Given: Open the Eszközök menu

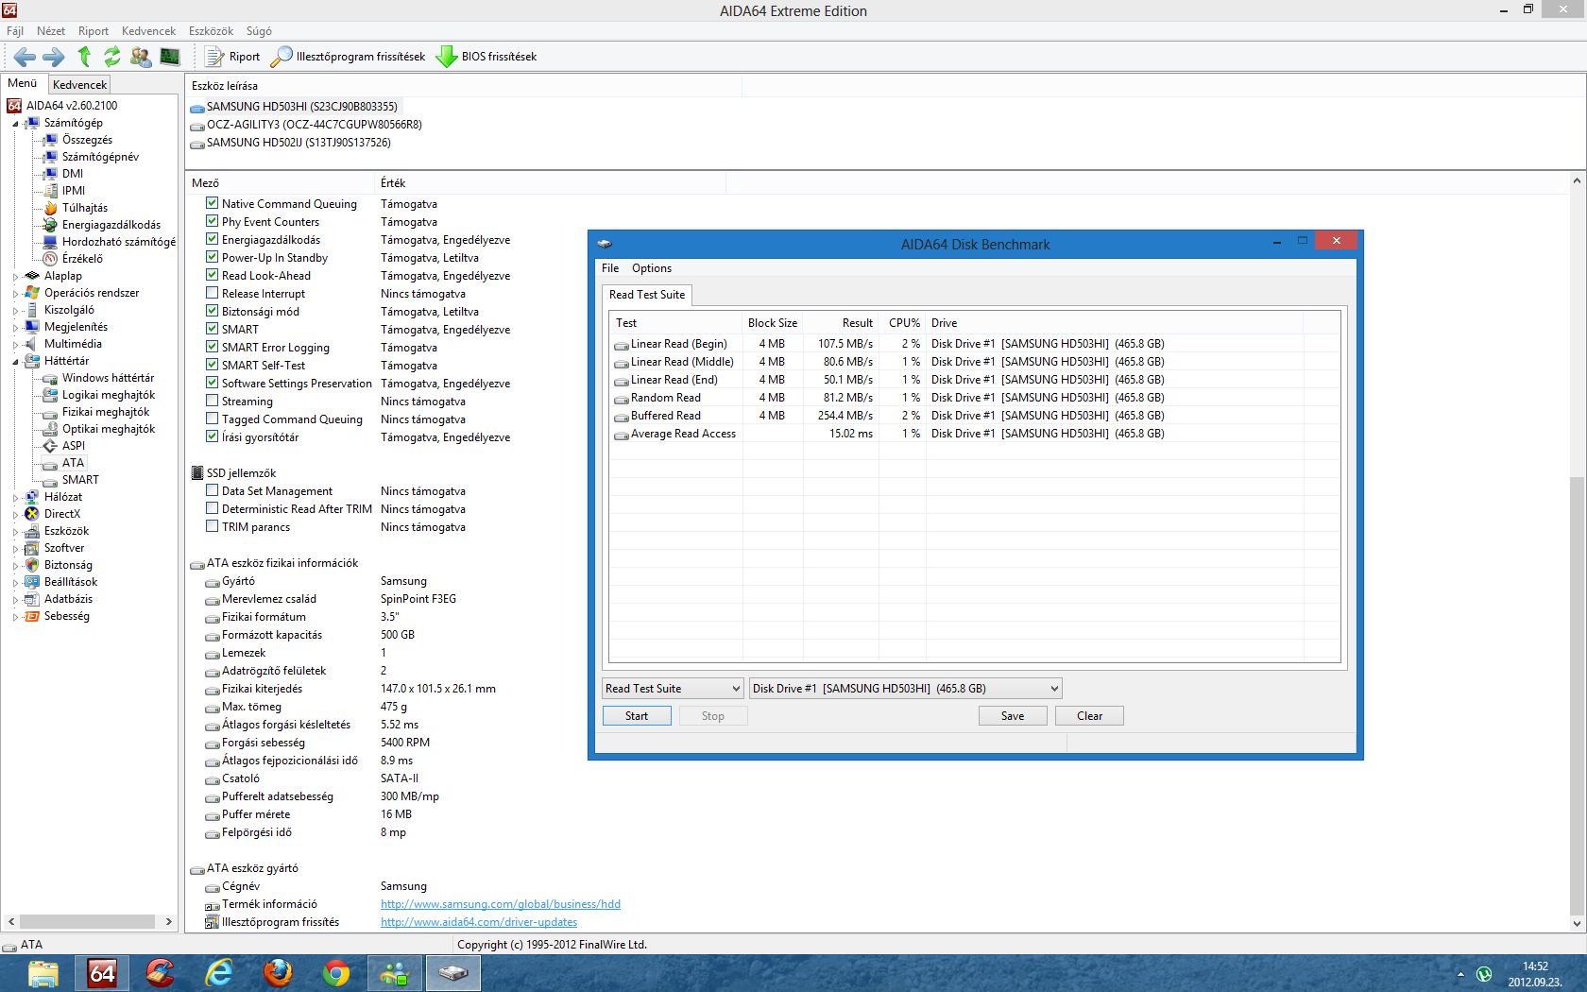Looking at the screenshot, I should pyautogui.click(x=211, y=31).
